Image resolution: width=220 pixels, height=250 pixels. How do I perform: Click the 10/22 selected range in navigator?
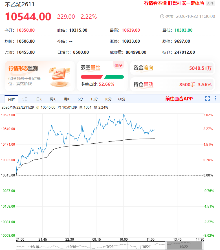pyautogui.click(x=184, y=245)
